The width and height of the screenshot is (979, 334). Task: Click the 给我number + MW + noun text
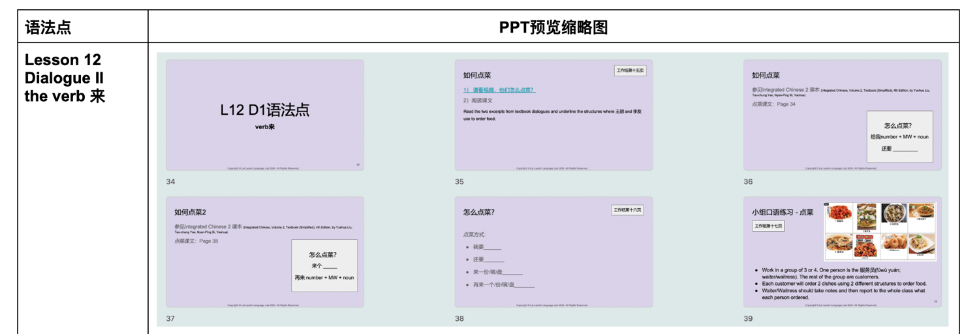point(899,137)
